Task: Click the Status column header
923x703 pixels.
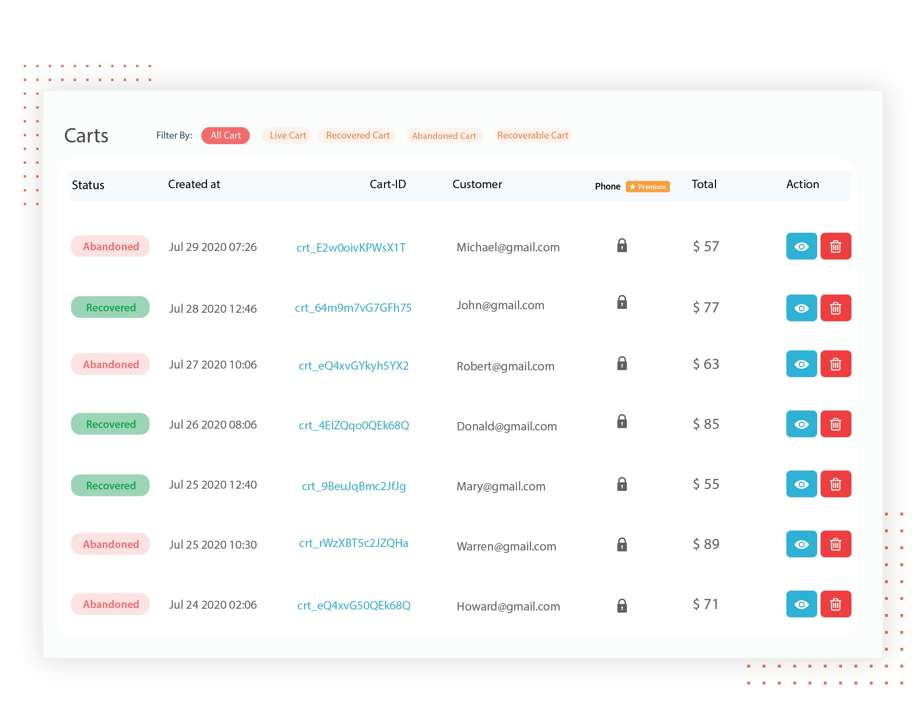Action: (88, 185)
